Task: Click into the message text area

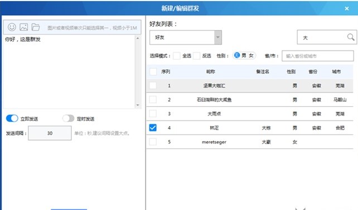Action: click(69, 71)
